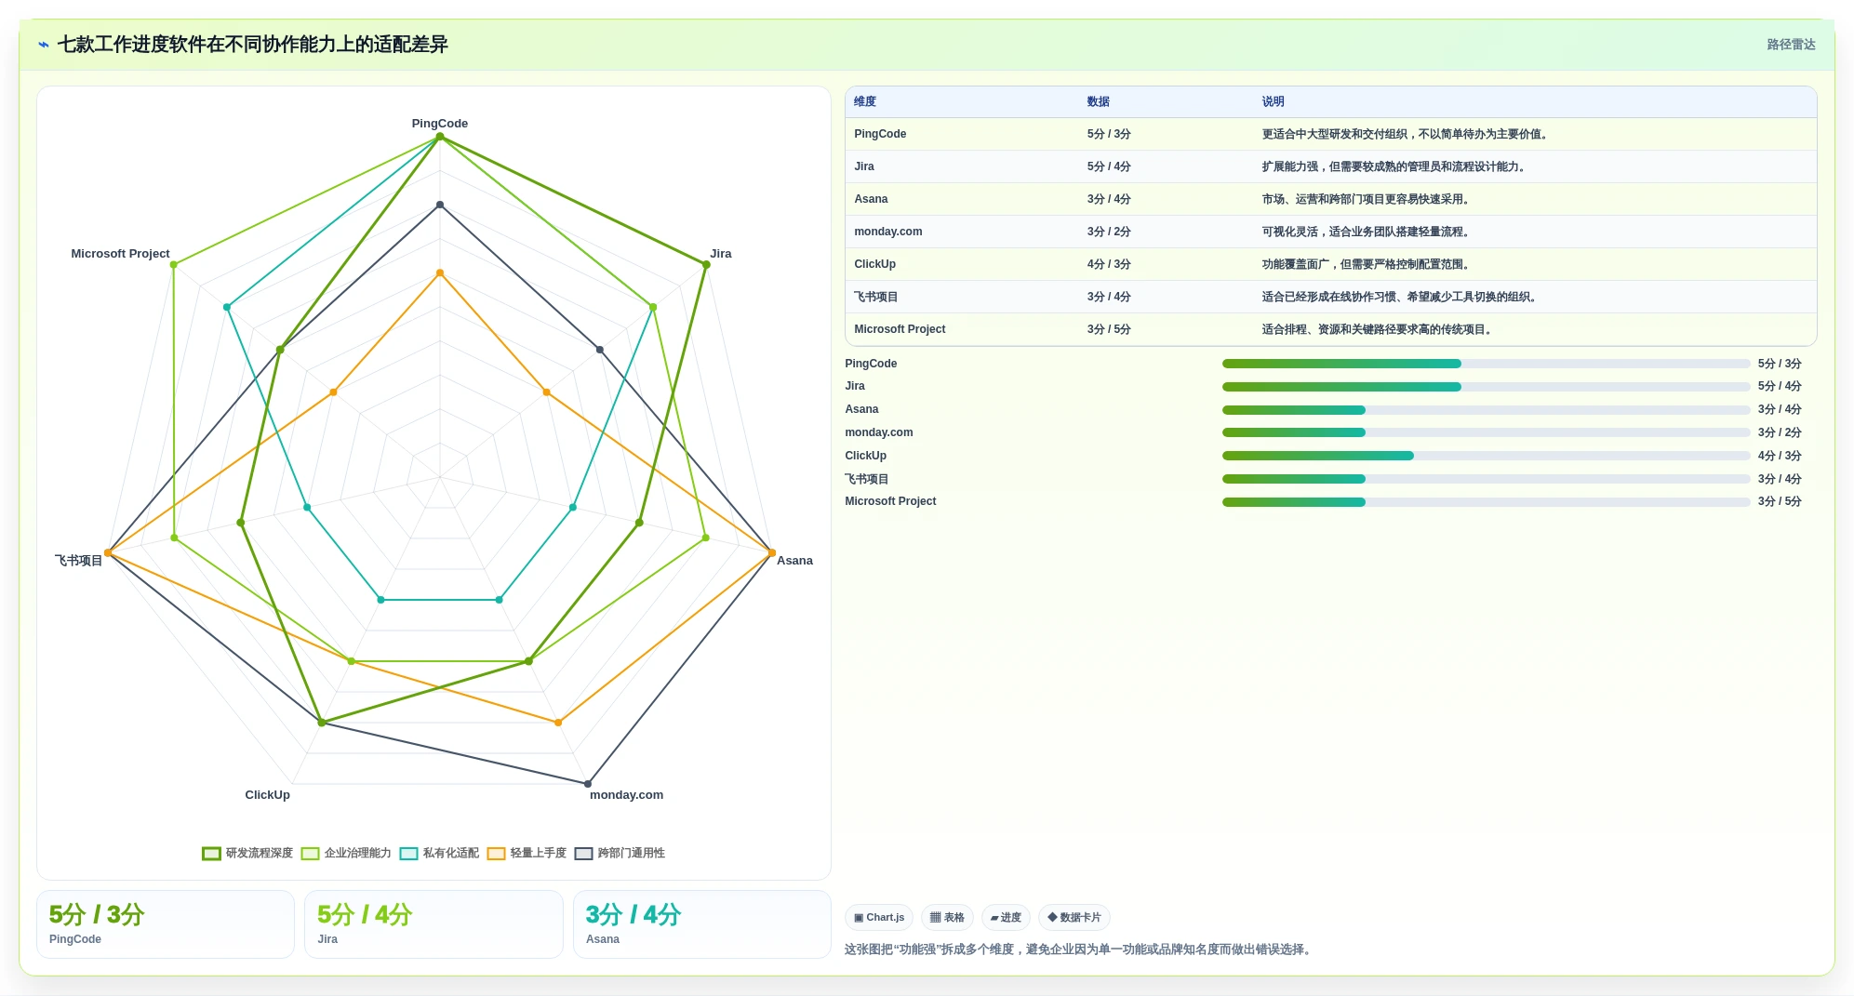Click the monday.com progress bar
Image resolution: width=1854 pixels, height=996 pixels.
pos(1486,432)
